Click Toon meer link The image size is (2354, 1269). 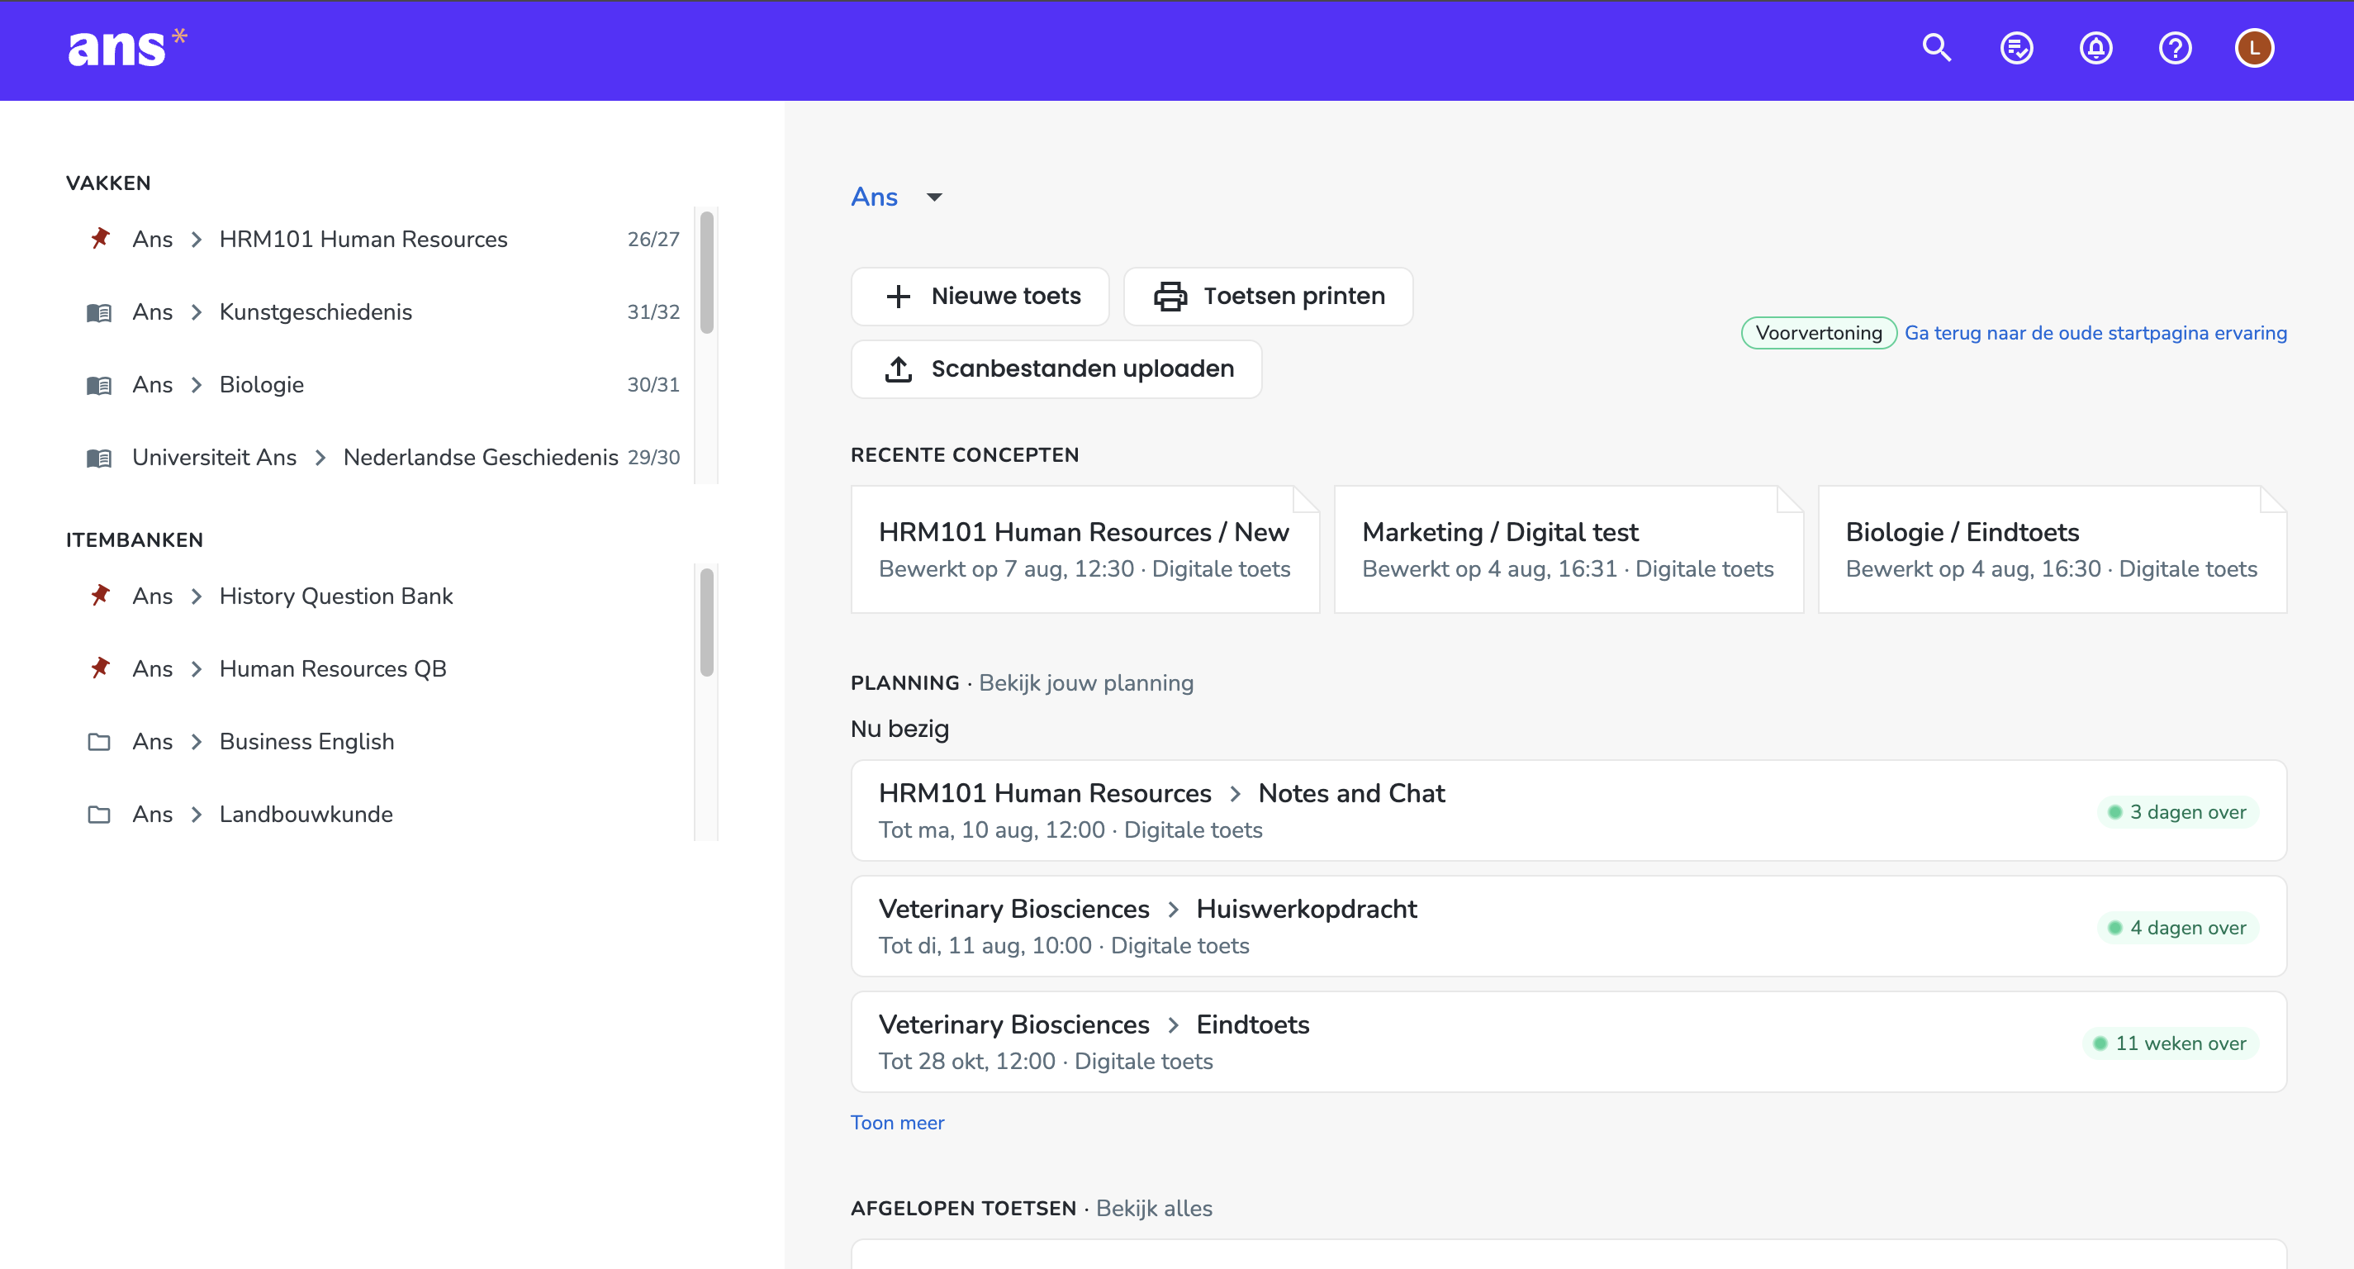pyautogui.click(x=897, y=1123)
